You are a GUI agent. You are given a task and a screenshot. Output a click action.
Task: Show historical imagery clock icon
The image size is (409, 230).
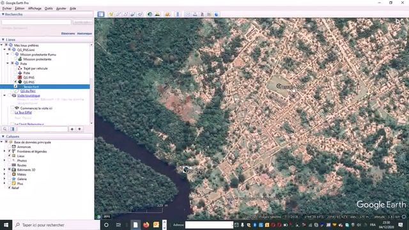pyautogui.click(x=150, y=14)
